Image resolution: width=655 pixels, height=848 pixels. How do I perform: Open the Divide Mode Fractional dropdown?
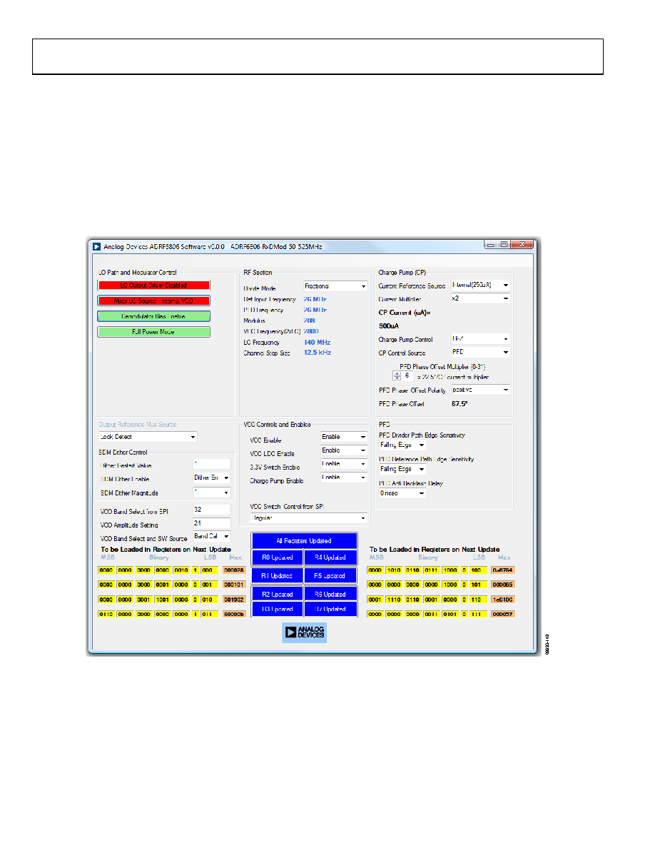[335, 286]
